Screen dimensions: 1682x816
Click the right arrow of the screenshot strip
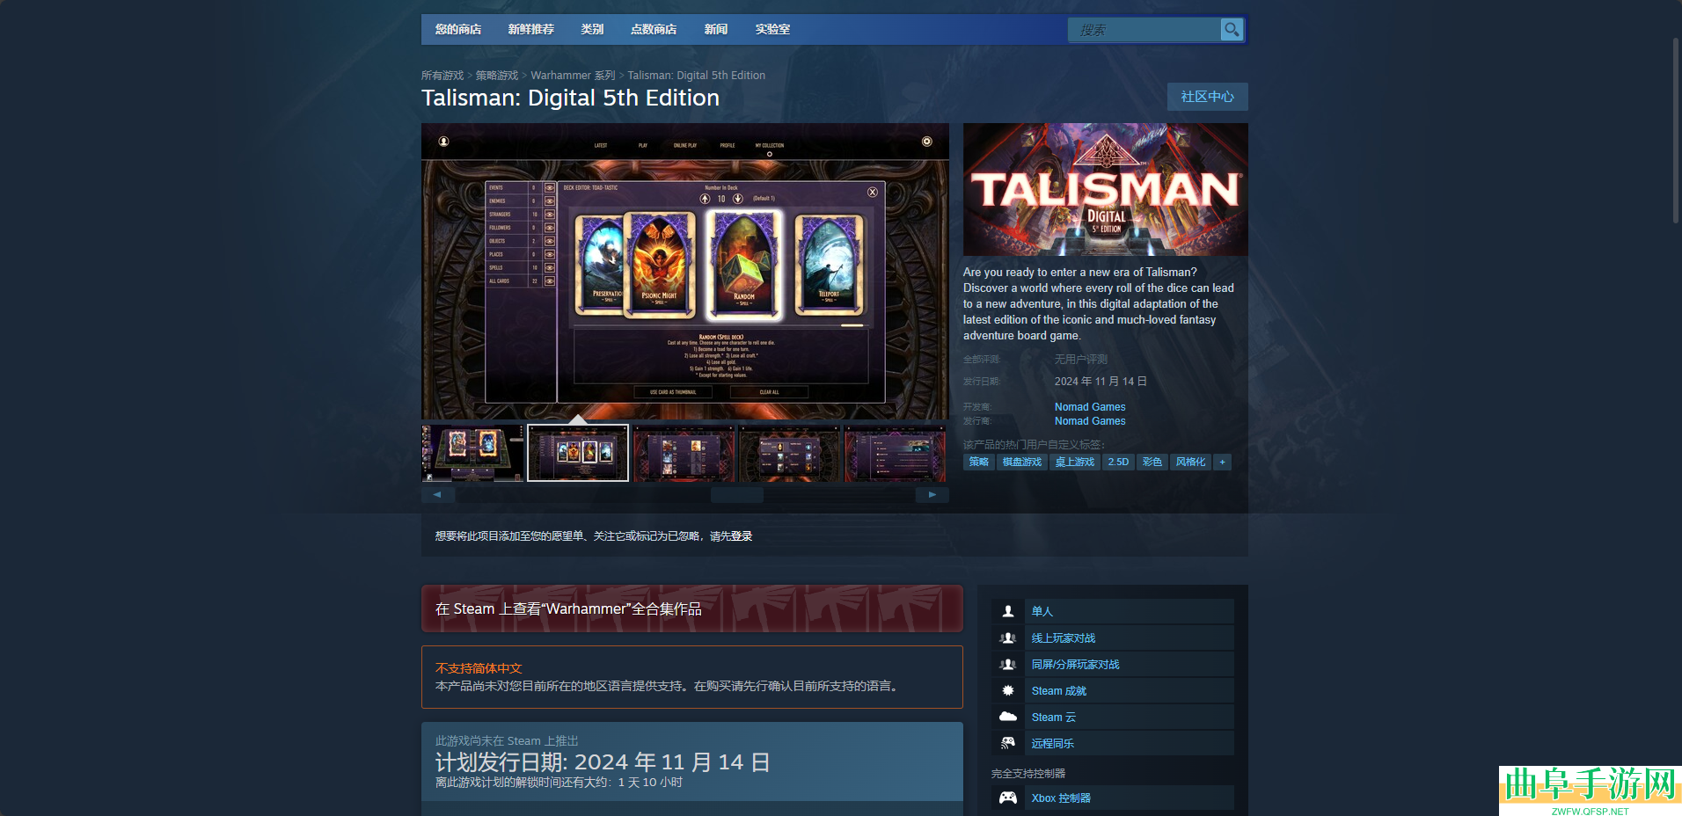(x=932, y=495)
